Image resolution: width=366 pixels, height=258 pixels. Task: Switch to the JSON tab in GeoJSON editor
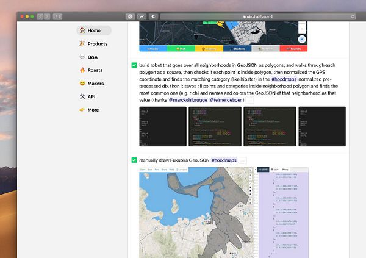pyautogui.click(x=264, y=170)
